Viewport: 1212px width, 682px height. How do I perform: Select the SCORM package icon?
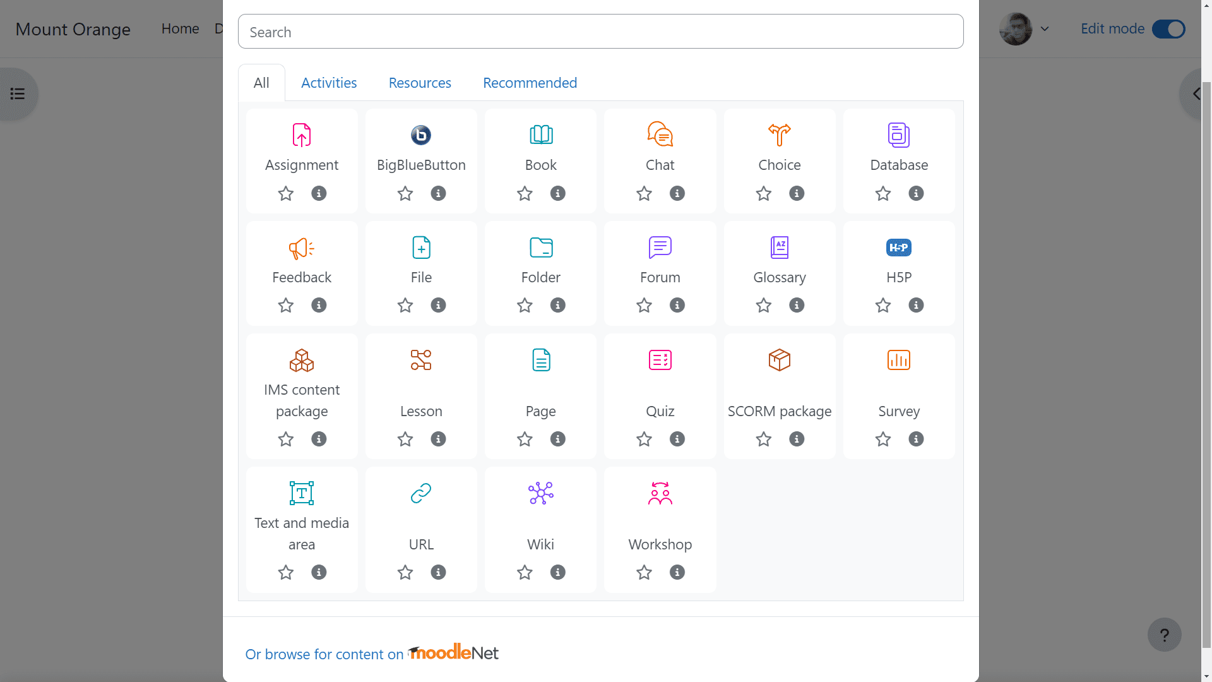pos(779,360)
